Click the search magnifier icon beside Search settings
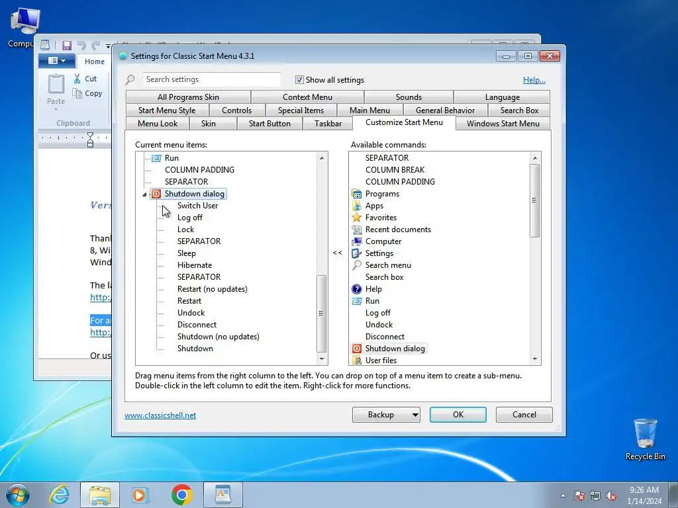 click(130, 79)
